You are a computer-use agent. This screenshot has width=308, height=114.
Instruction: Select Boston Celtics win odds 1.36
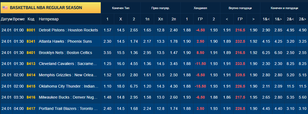[x=134, y=53]
